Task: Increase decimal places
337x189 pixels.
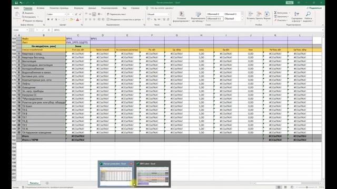Action: click(x=164, y=19)
